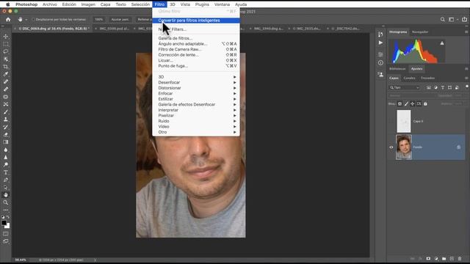Choose 'Licuar...' from the menu

coord(196,60)
